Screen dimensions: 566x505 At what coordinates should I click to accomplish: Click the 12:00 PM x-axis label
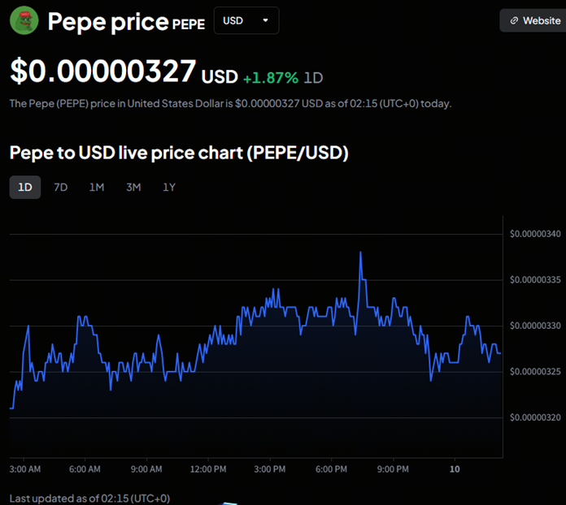pyautogui.click(x=208, y=469)
